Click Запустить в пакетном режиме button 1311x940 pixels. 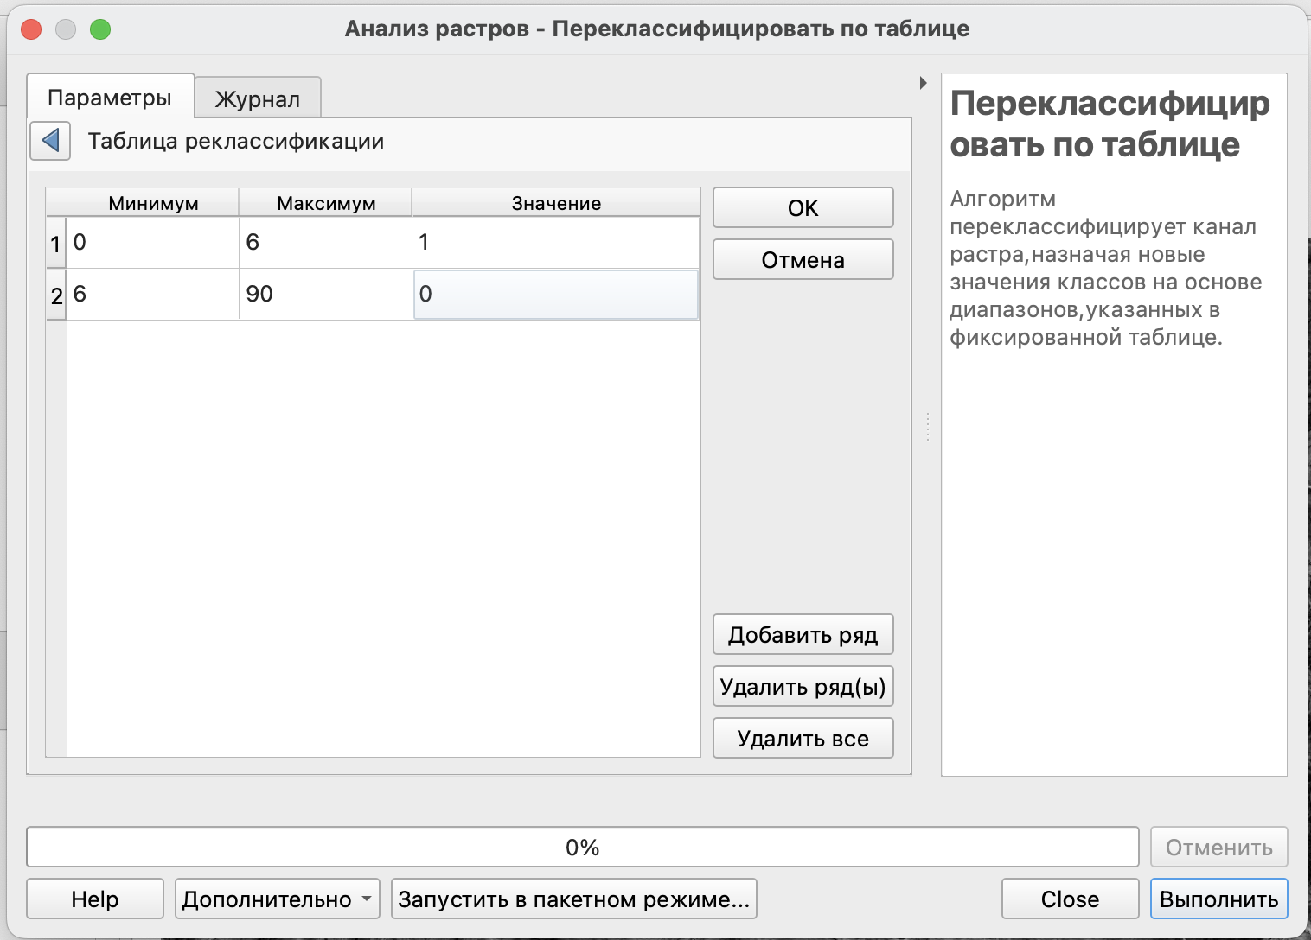click(573, 899)
